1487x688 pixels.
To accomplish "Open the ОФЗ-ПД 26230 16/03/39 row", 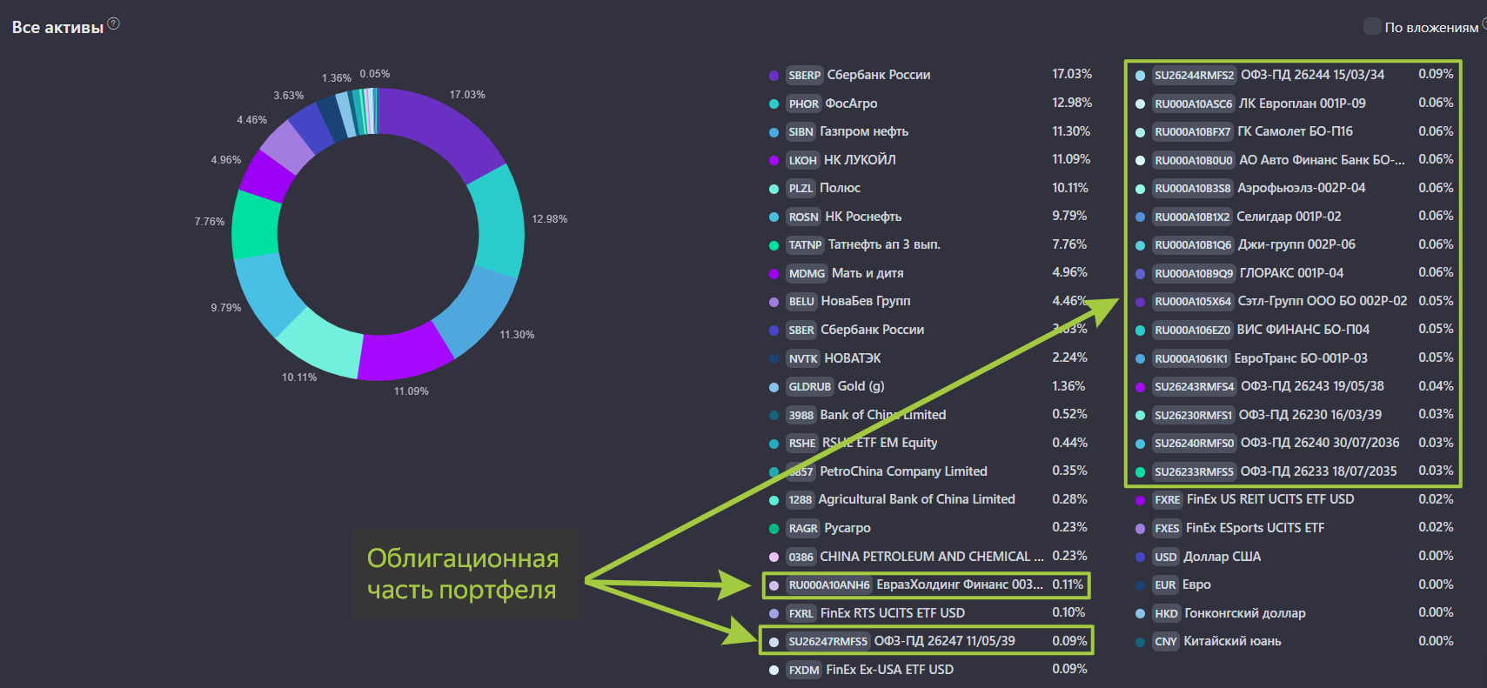I will tap(1294, 415).
